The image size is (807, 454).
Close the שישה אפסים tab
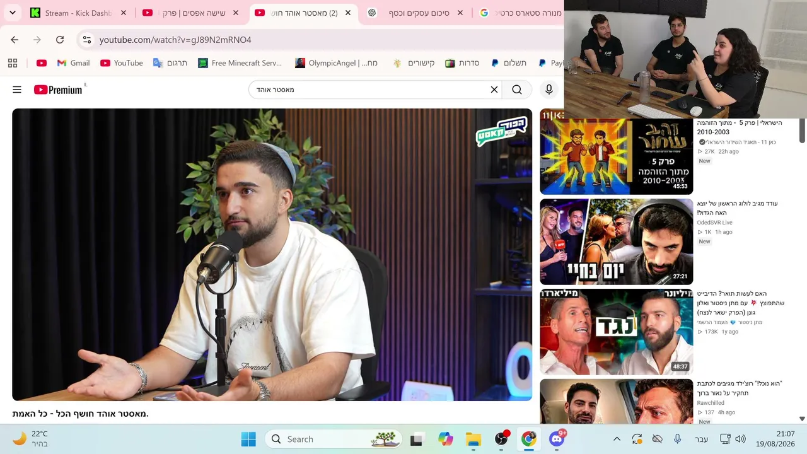[236, 13]
